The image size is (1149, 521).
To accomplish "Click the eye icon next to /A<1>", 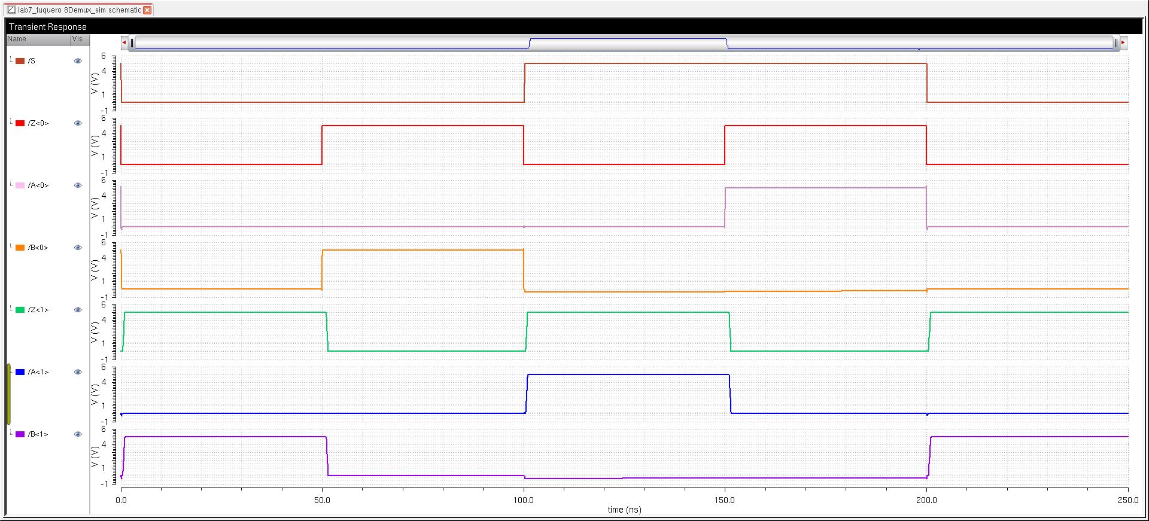I will coord(78,372).
